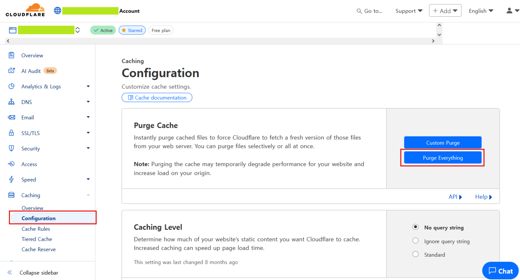Open the Purge Cache API link
The width and height of the screenshot is (520, 280).
pyautogui.click(x=455, y=197)
